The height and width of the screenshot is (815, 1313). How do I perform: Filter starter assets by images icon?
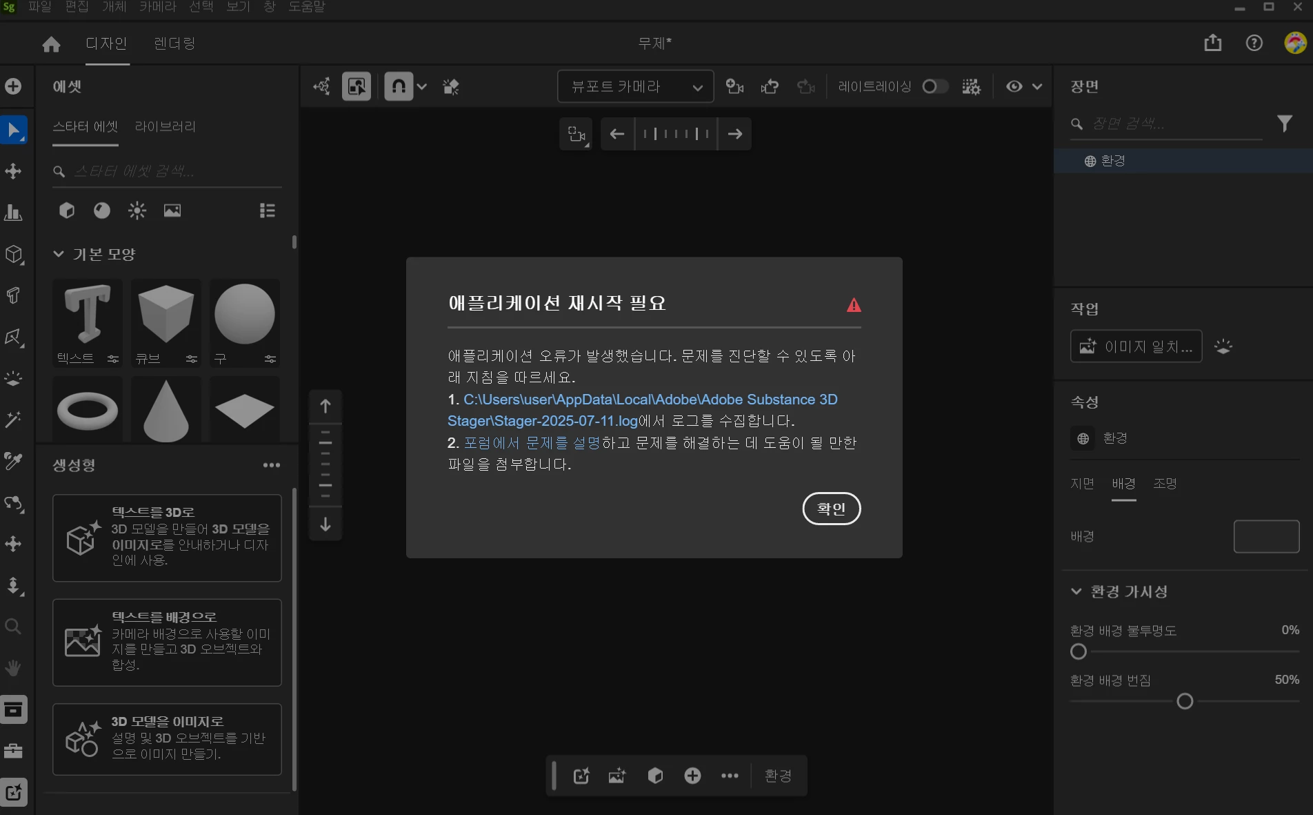(x=172, y=210)
